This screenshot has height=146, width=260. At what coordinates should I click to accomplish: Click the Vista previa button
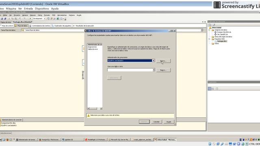[114, 78]
